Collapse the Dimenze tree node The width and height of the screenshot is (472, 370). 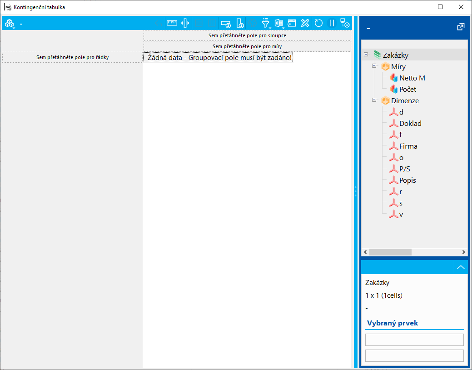374,100
